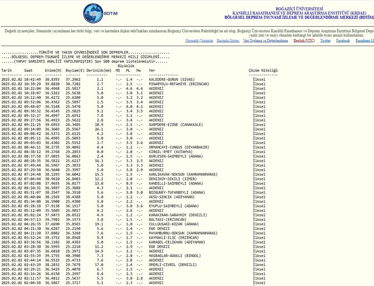Open the Facebook link
Image resolution: width=374 pixels, height=286 pixels.
343,41
